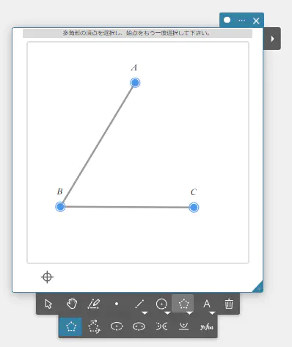Open the polygon tool dropdown arrow
This screenshot has width=292, height=347.
coord(190,313)
